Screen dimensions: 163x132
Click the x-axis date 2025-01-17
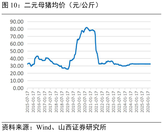pyautogui.click(x=136, y=102)
